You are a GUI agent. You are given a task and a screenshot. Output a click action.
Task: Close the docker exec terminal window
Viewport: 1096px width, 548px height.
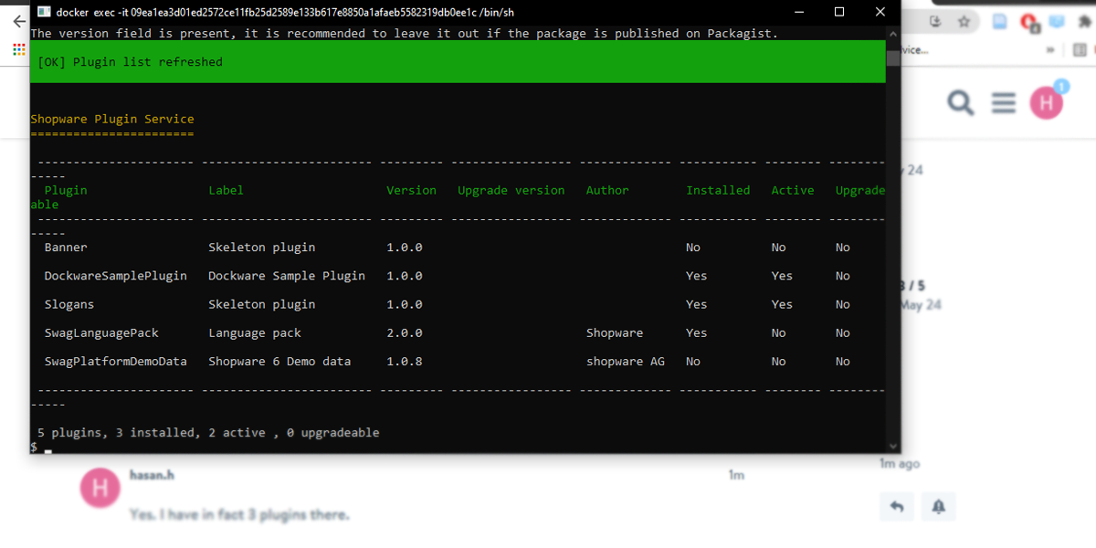880,12
